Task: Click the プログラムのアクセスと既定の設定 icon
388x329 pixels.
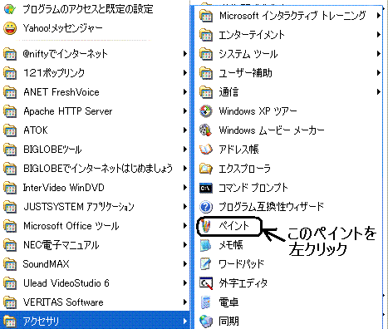Action: [x=10, y=9]
